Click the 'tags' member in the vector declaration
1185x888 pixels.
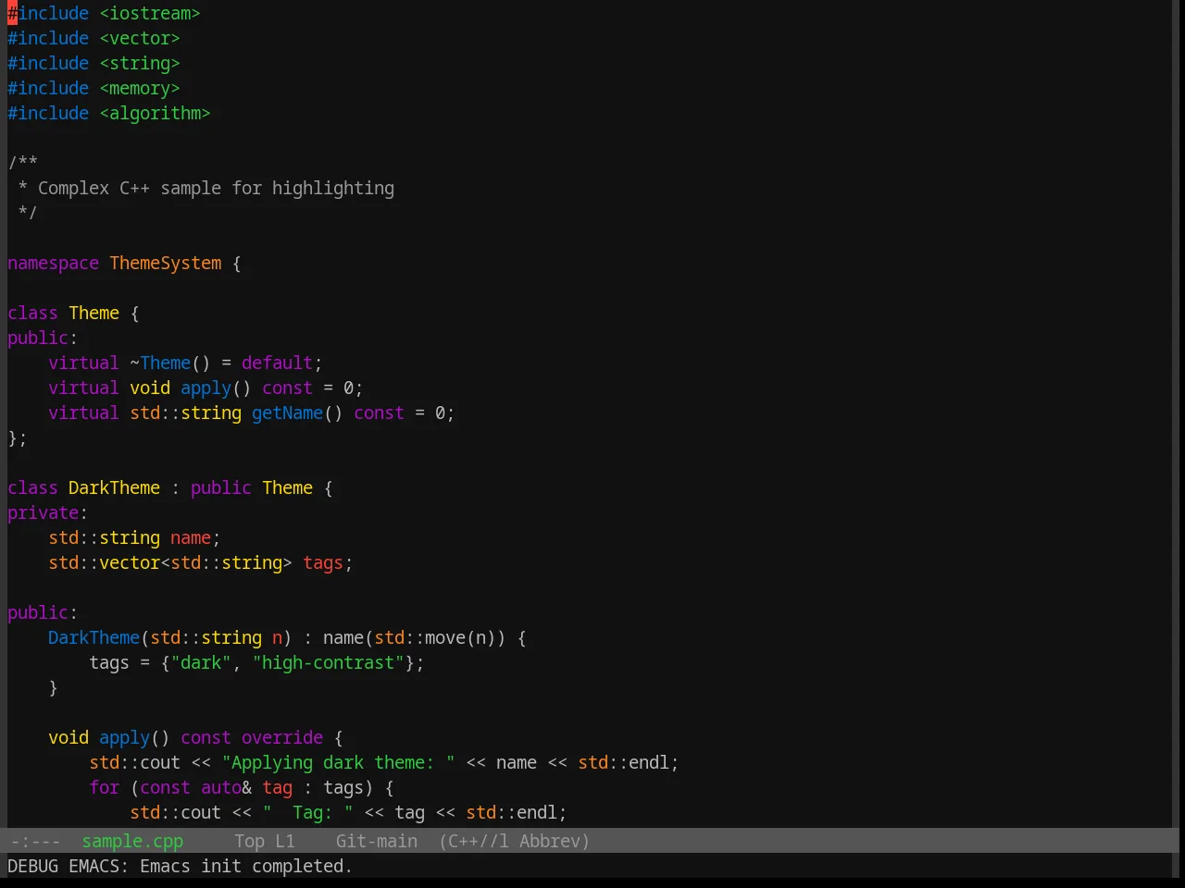[x=323, y=562]
